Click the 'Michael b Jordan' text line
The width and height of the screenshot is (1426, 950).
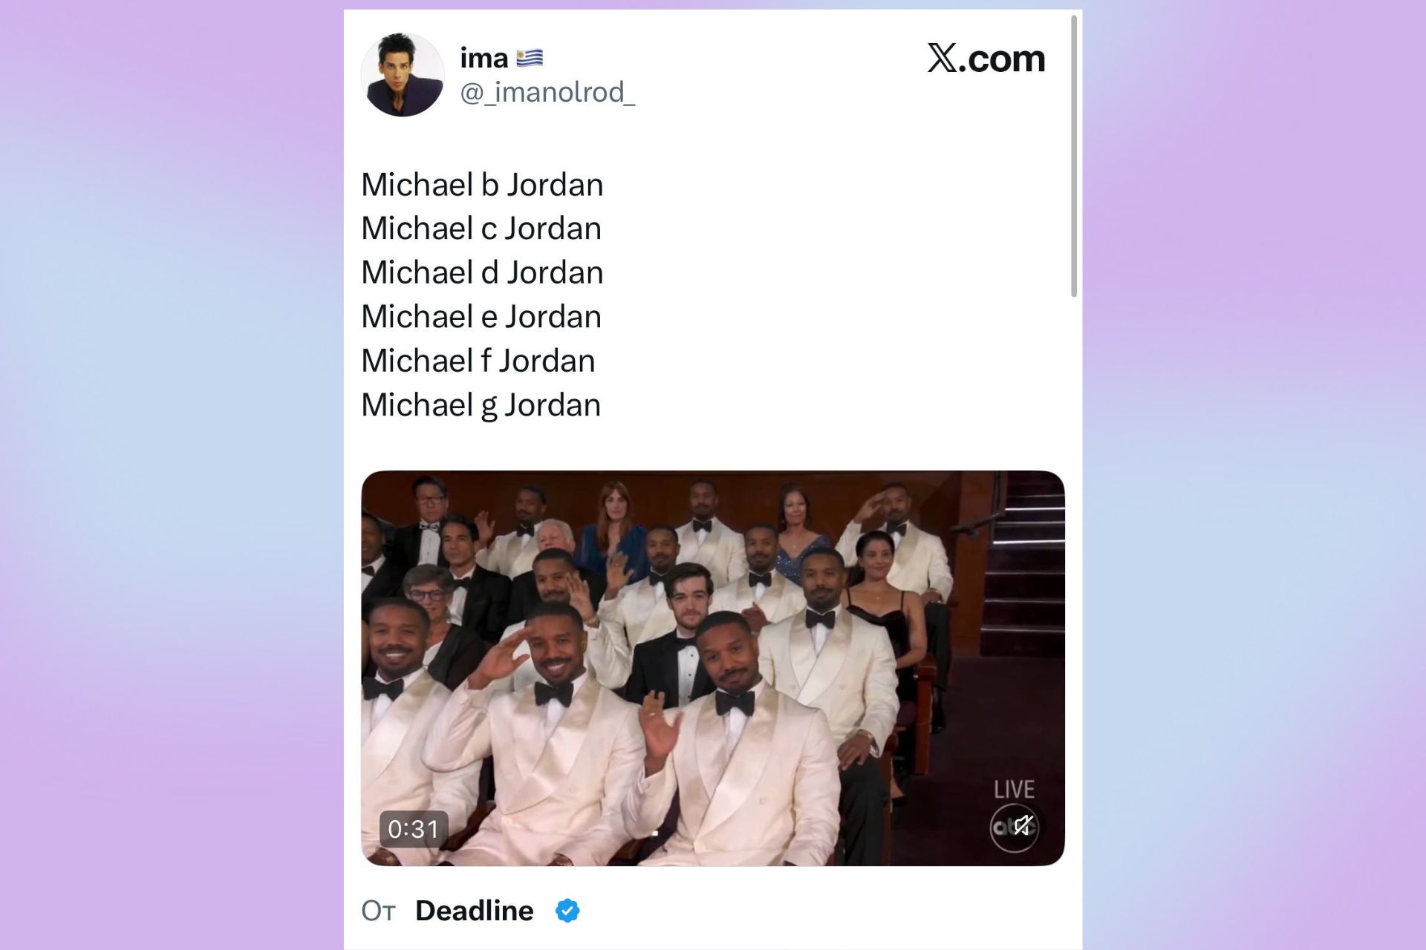click(482, 185)
